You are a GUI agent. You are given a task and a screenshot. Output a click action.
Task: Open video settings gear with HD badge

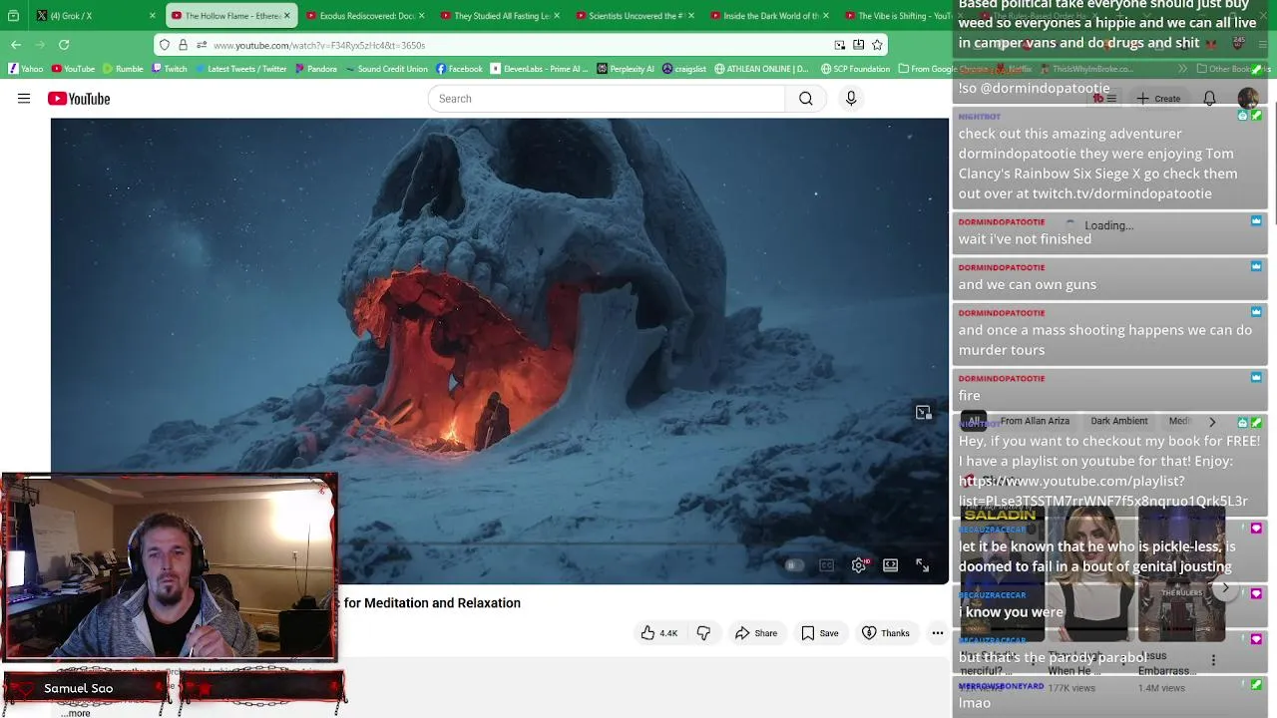click(859, 565)
